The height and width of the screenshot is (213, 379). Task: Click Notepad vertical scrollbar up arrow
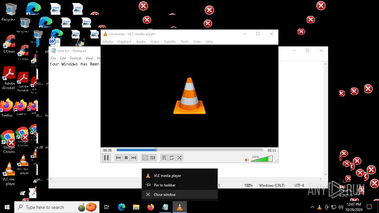click(x=325, y=64)
